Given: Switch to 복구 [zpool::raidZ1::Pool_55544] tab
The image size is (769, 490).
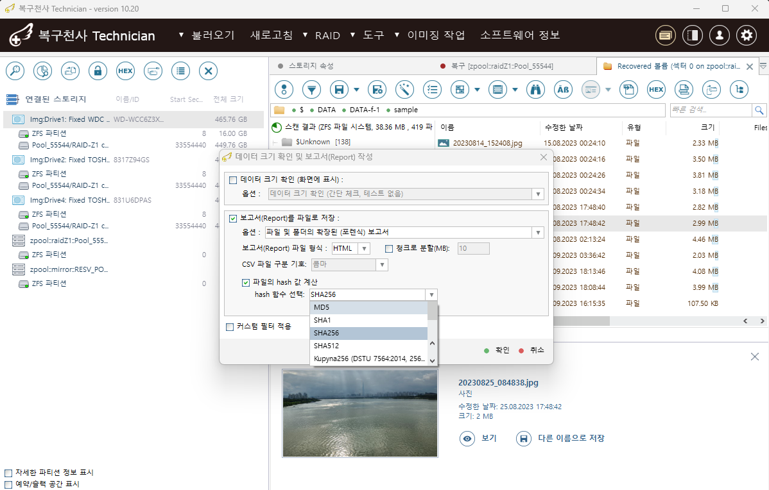Looking at the screenshot, I should pyautogui.click(x=502, y=65).
